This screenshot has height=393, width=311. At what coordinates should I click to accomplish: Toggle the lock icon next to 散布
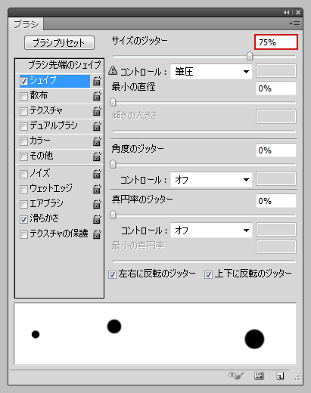click(x=97, y=96)
